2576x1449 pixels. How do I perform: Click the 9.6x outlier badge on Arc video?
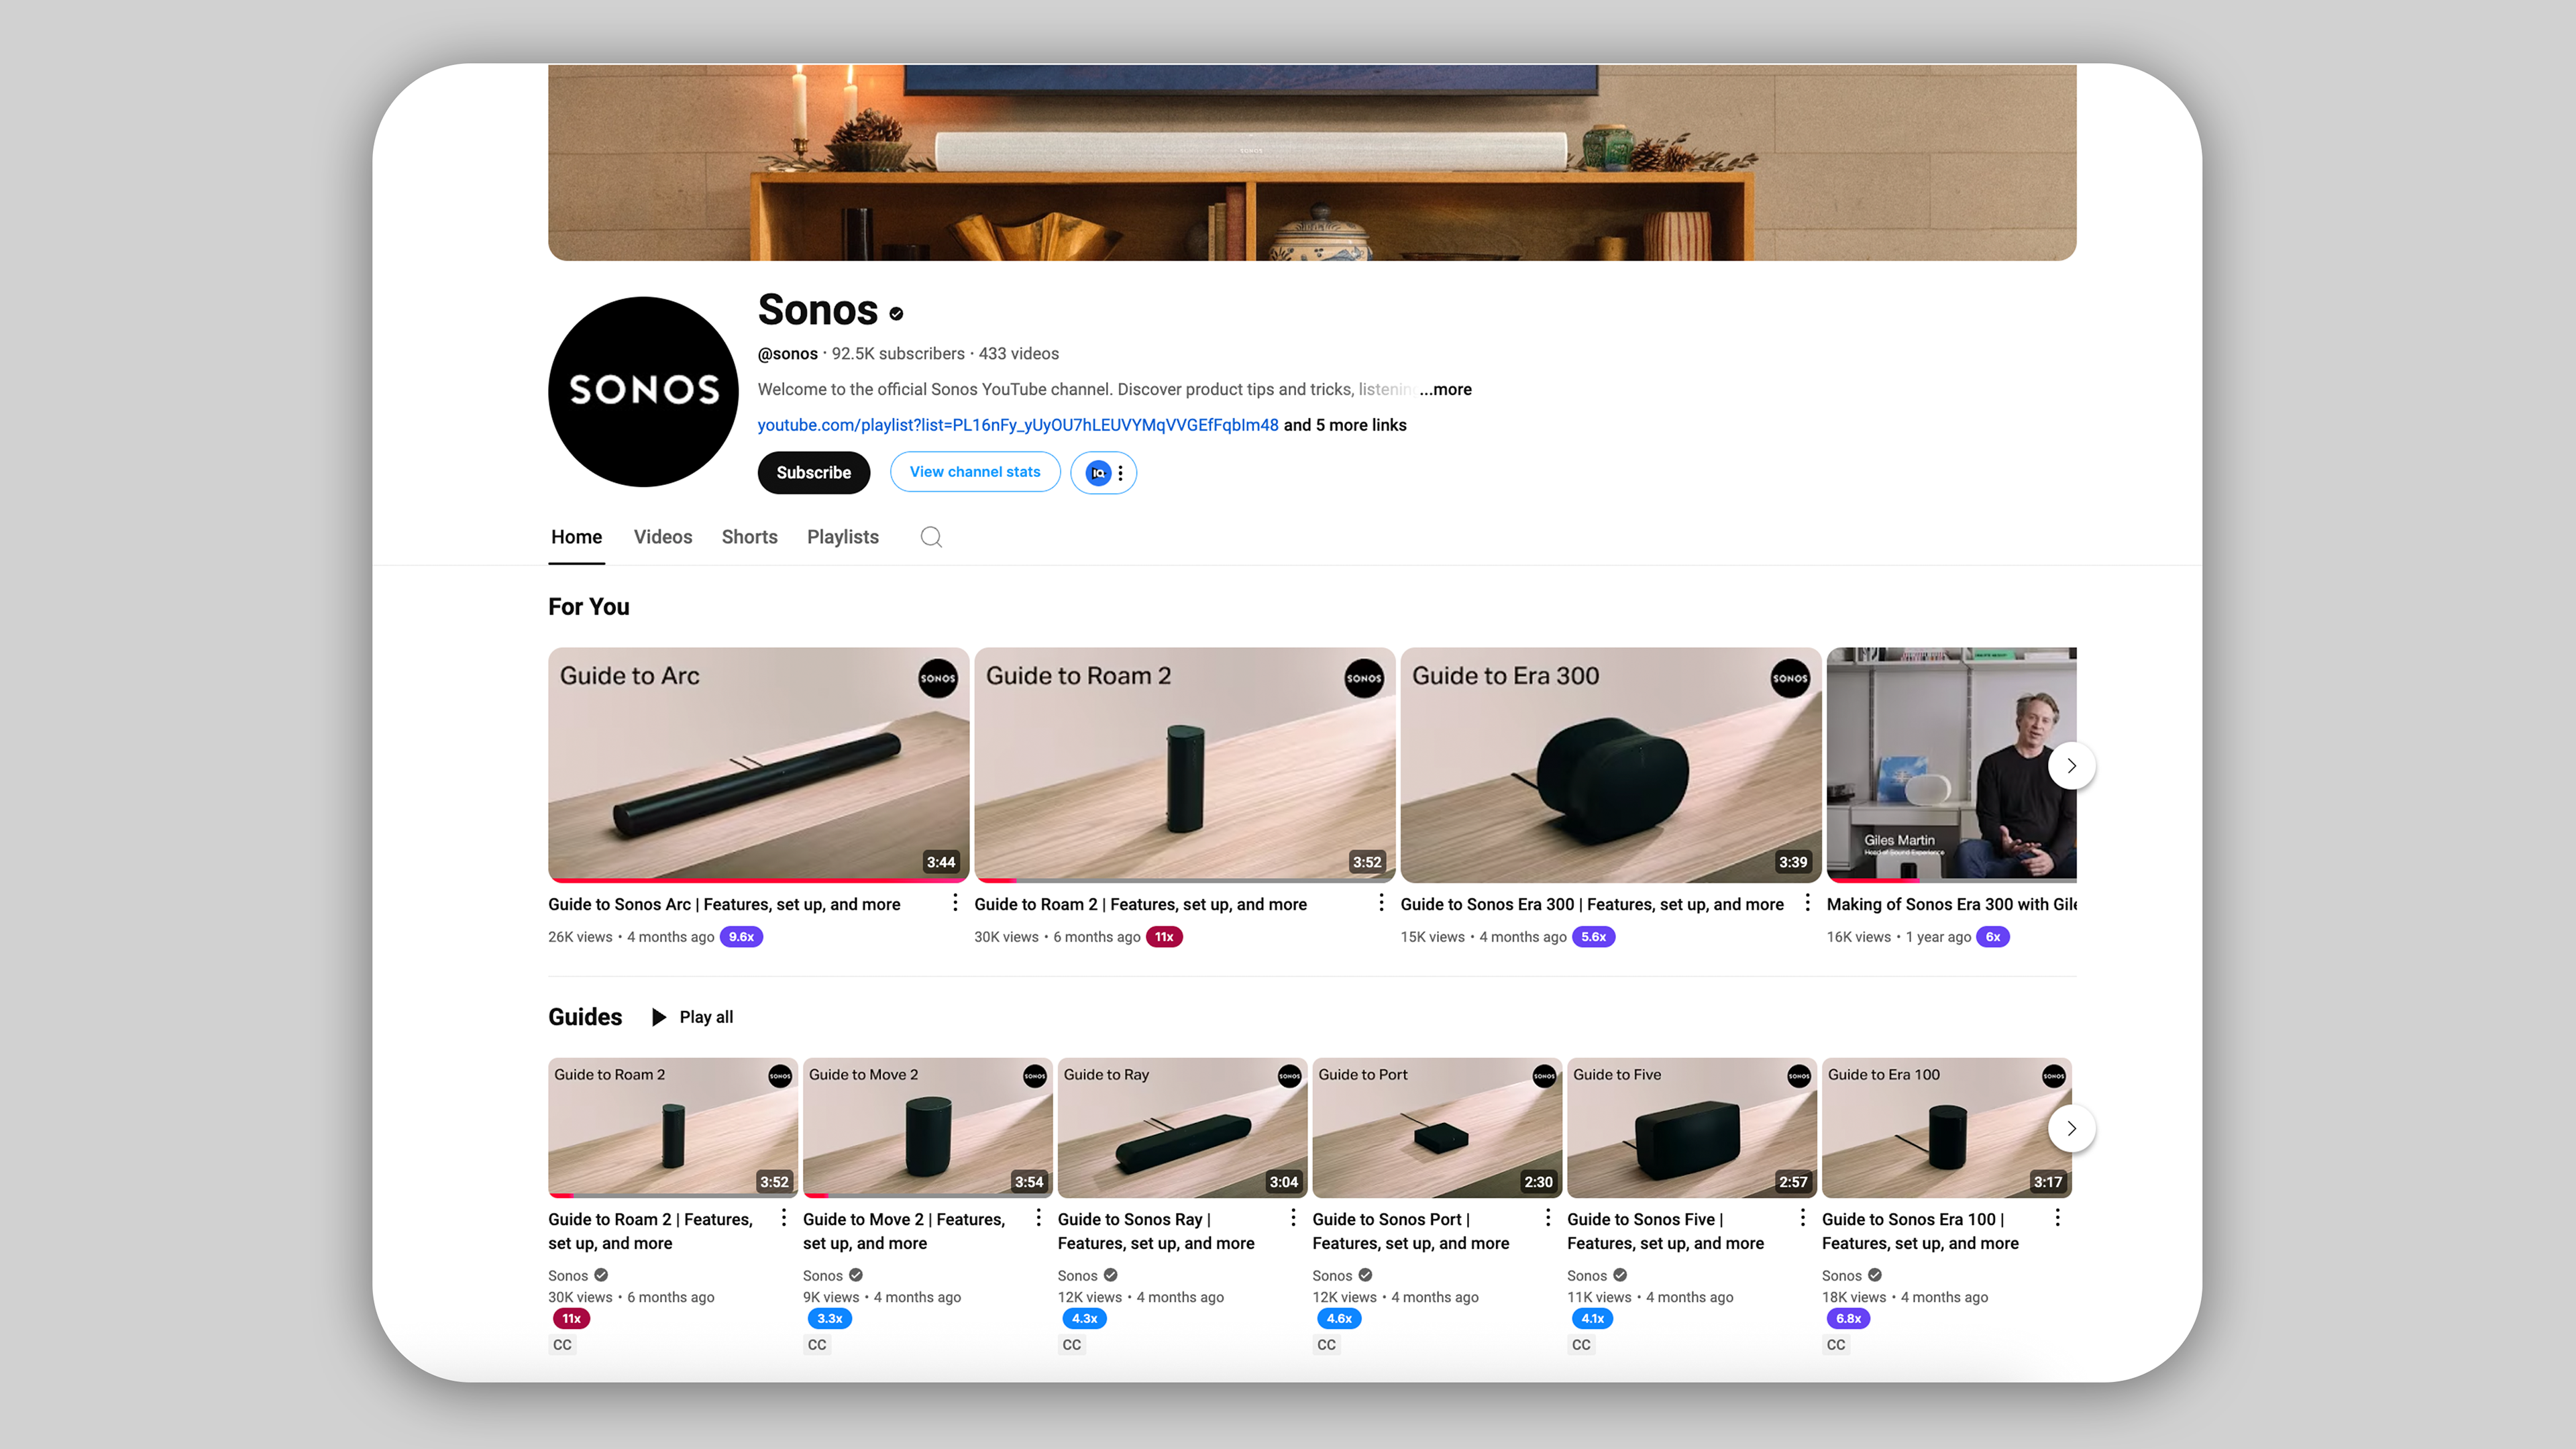[741, 937]
